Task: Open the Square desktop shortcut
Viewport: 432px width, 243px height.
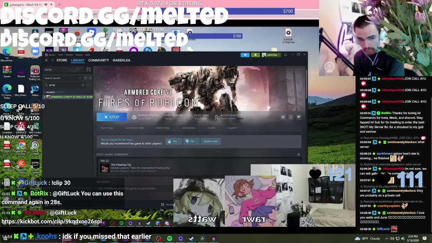Action: click(7, 72)
